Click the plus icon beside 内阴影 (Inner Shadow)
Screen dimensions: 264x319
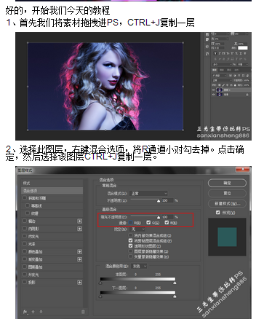point(79,229)
